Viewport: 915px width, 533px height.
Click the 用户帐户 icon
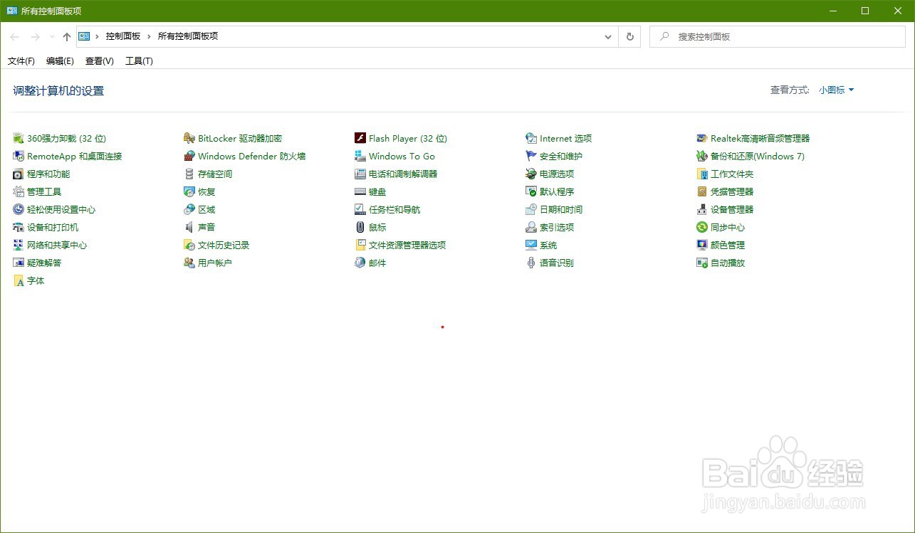pos(189,263)
